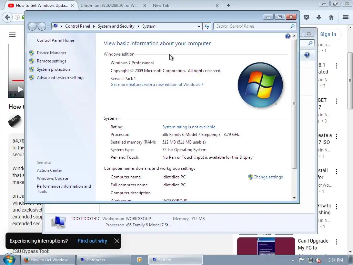Select System and Security breadcrumb
Image resolution: width=353 pixels, height=265 pixels.
pyautogui.click(x=116, y=26)
